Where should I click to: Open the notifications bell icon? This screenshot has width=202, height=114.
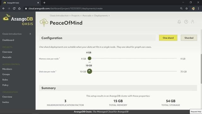(x=179, y=22)
